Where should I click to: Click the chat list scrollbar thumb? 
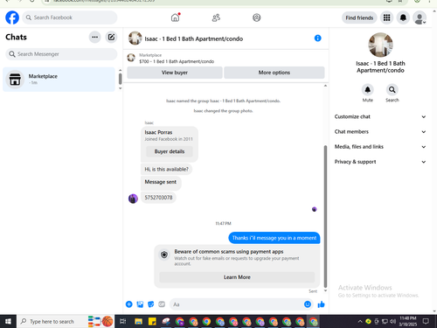coord(120,79)
